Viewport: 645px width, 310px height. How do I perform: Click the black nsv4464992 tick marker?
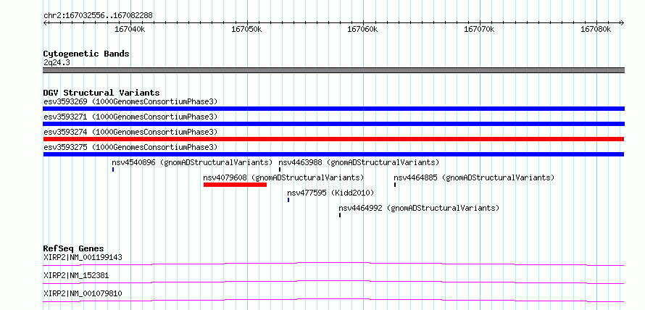[x=340, y=215]
